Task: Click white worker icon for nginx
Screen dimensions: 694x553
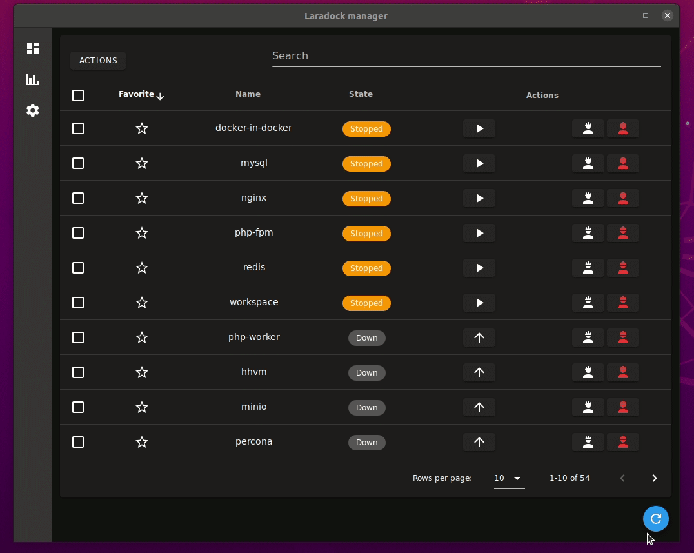Action: tap(588, 198)
